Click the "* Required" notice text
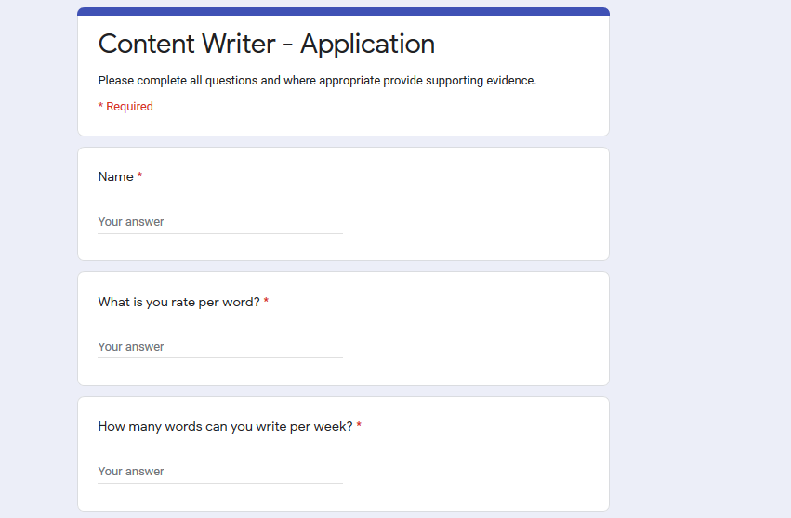Screen dimensions: 791x518 pos(125,106)
